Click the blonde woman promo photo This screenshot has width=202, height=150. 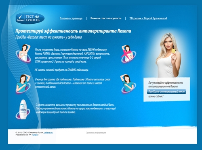tap(168, 55)
